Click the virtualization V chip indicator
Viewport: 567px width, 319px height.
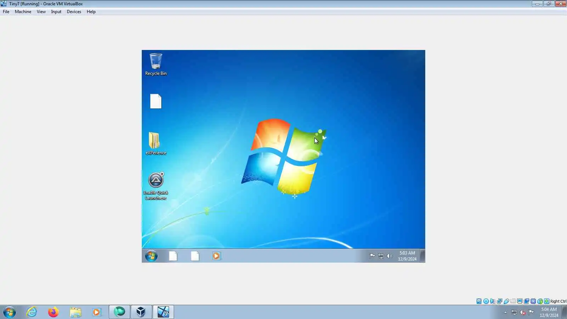(533, 301)
